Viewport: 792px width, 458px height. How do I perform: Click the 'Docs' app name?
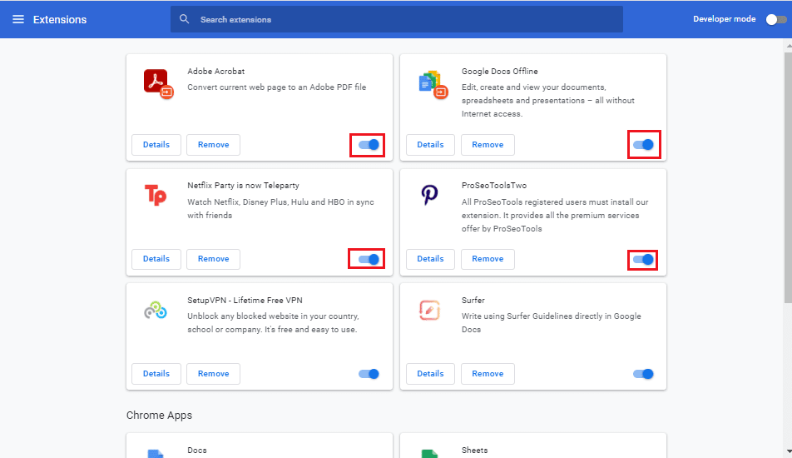pos(197,450)
